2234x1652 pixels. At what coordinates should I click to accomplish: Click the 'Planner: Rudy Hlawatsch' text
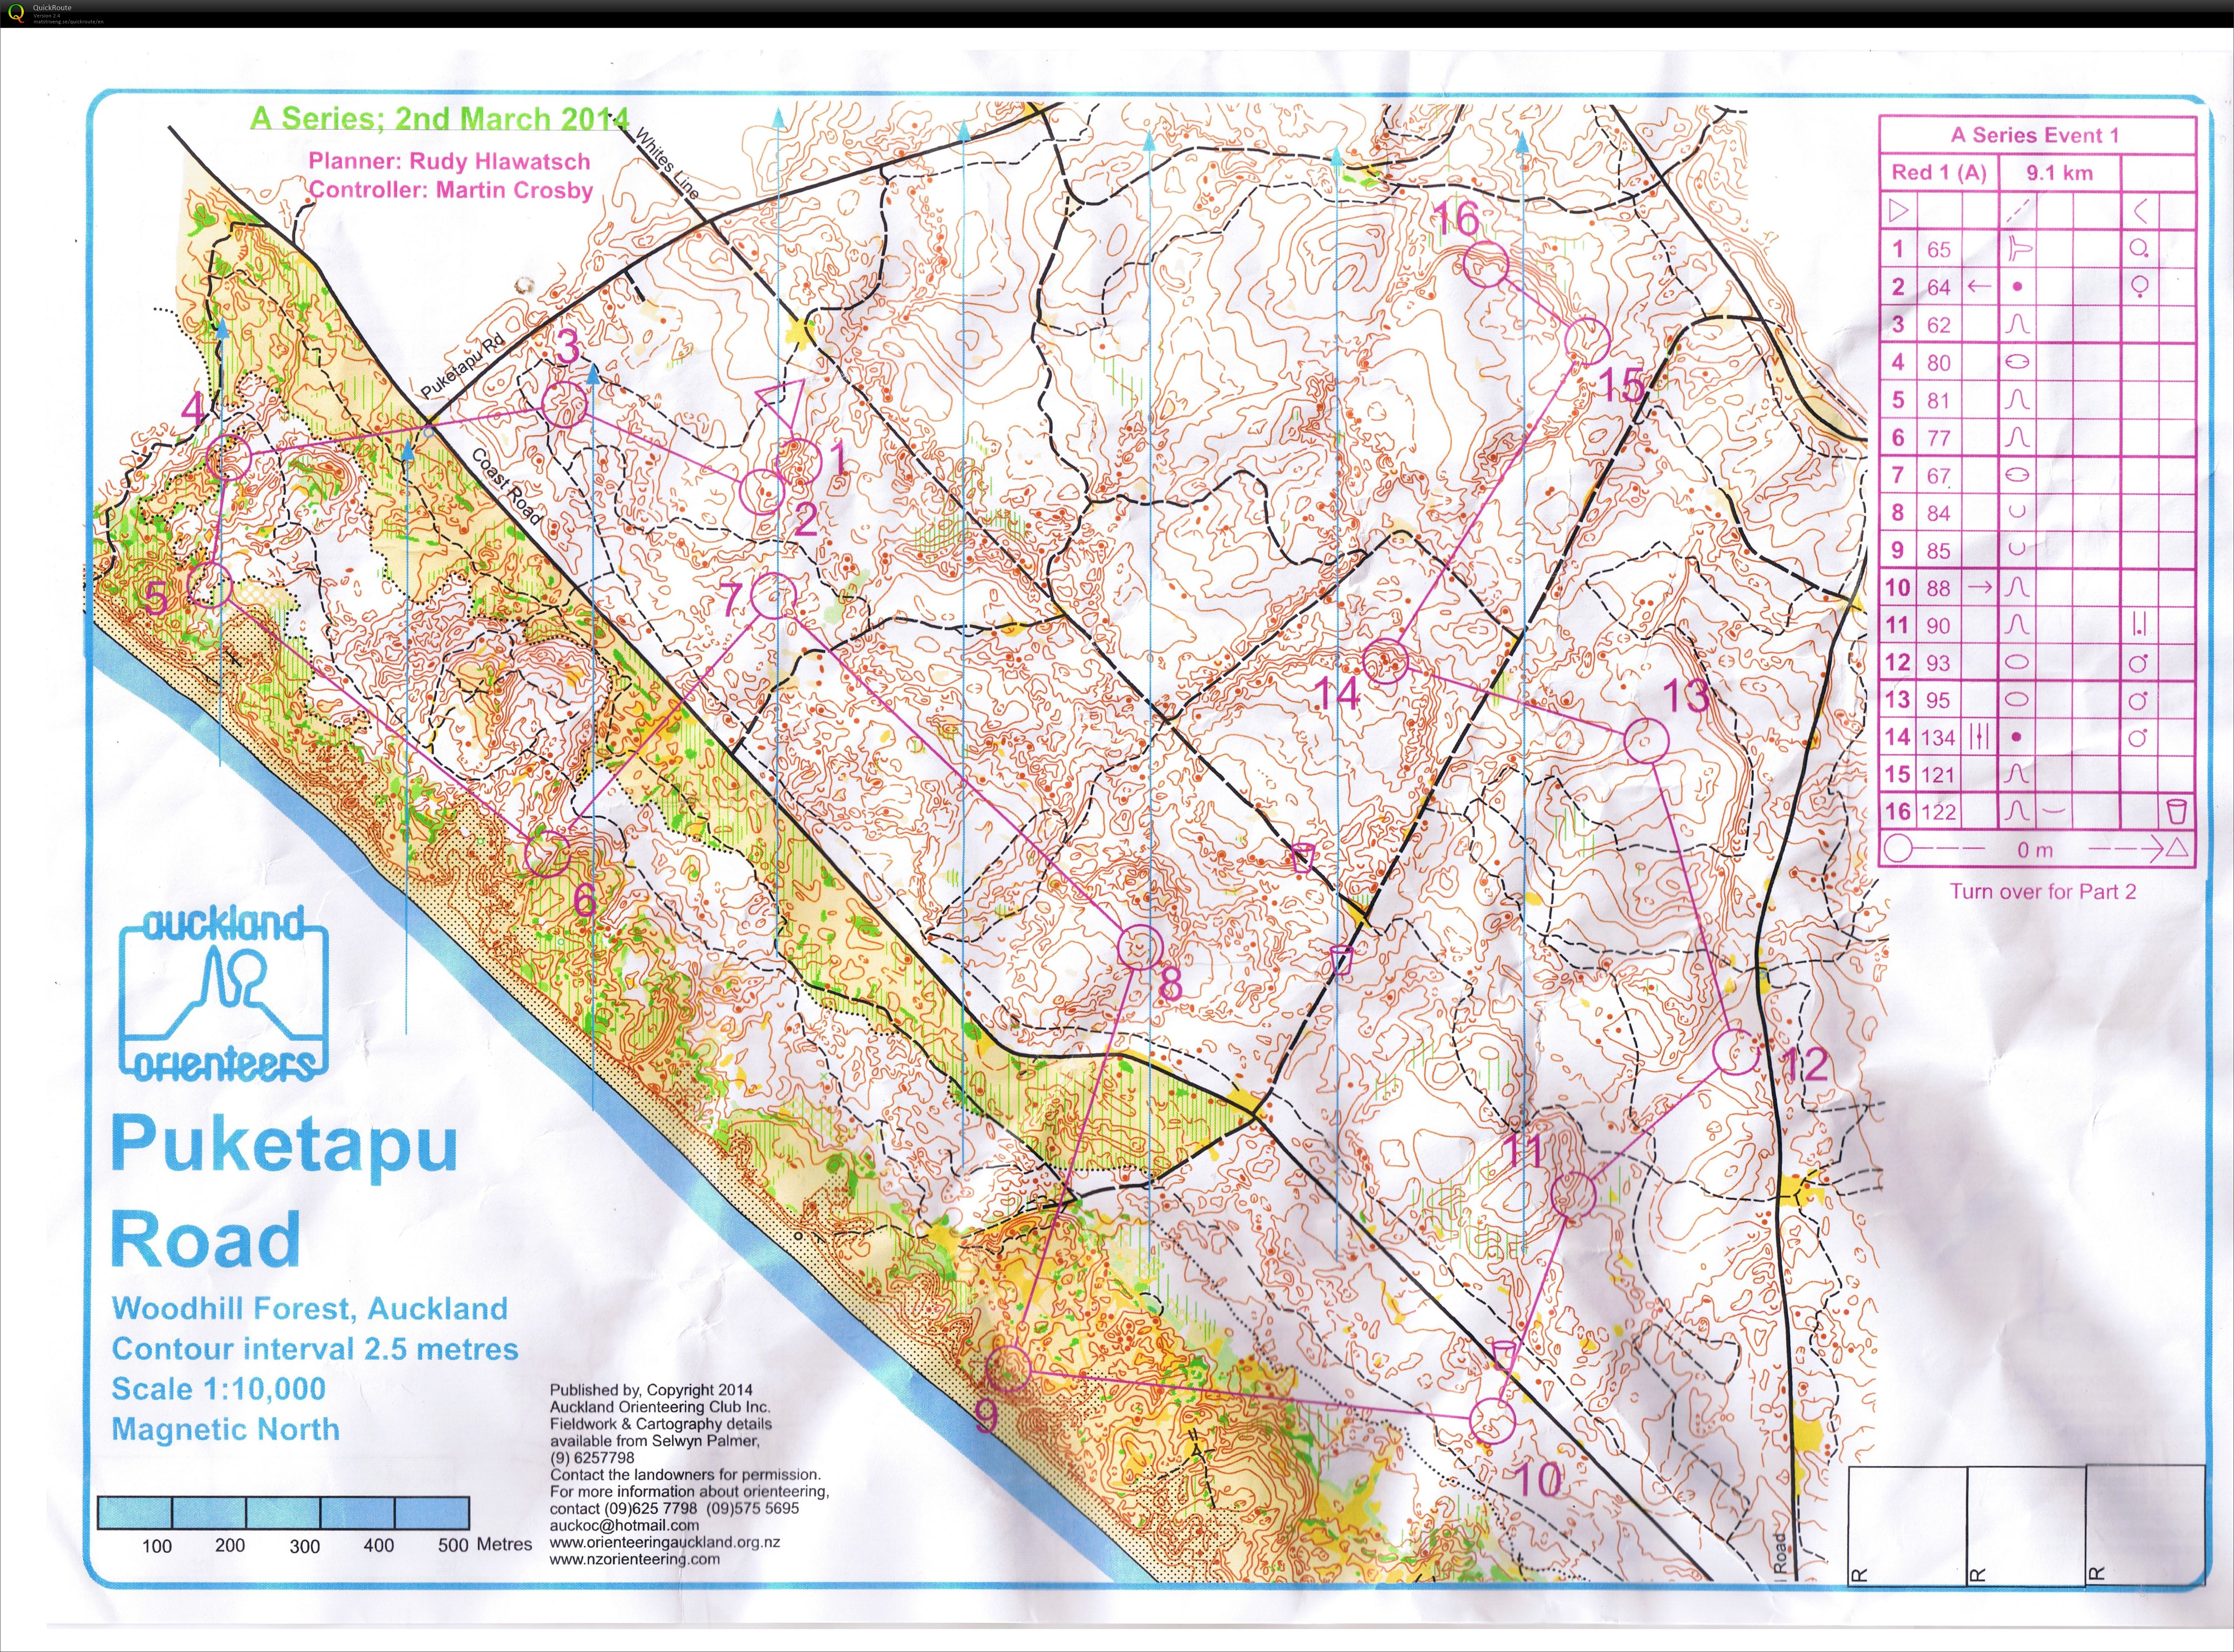tap(449, 161)
